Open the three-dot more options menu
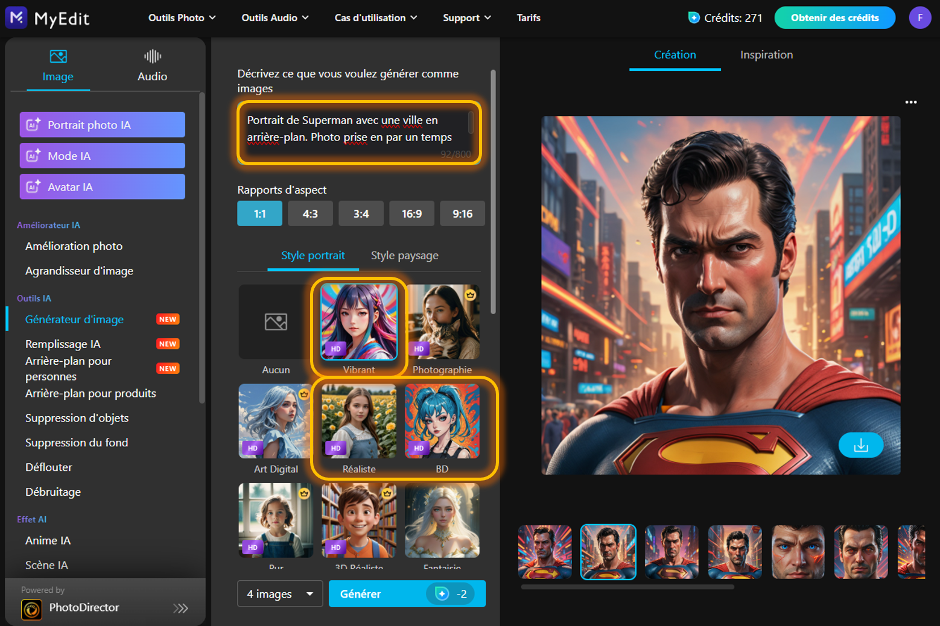940x626 pixels. tap(911, 102)
